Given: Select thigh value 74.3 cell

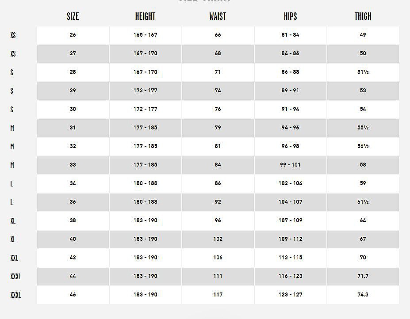Looking at the screenshot, I should 363,295.
